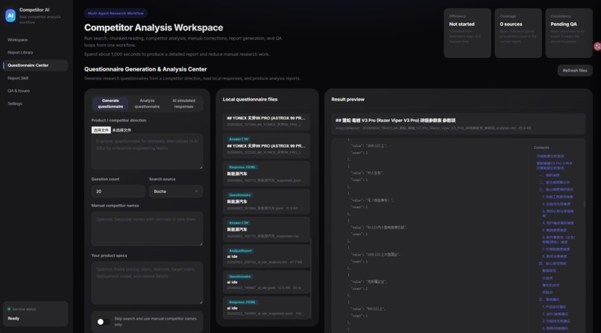Click contents link numbered 二
This screenshot has height=333, width=601.
554,183
